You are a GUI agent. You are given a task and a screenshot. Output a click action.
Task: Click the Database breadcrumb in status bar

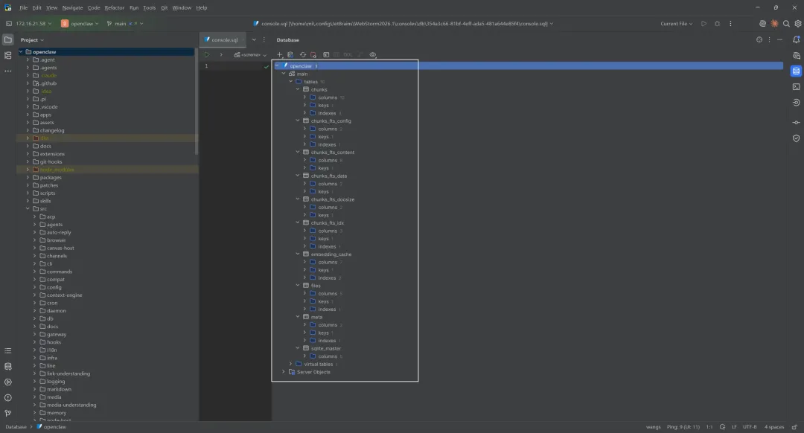coord(16,427)
